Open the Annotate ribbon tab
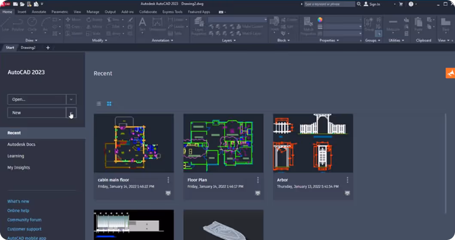 point(39,12)
